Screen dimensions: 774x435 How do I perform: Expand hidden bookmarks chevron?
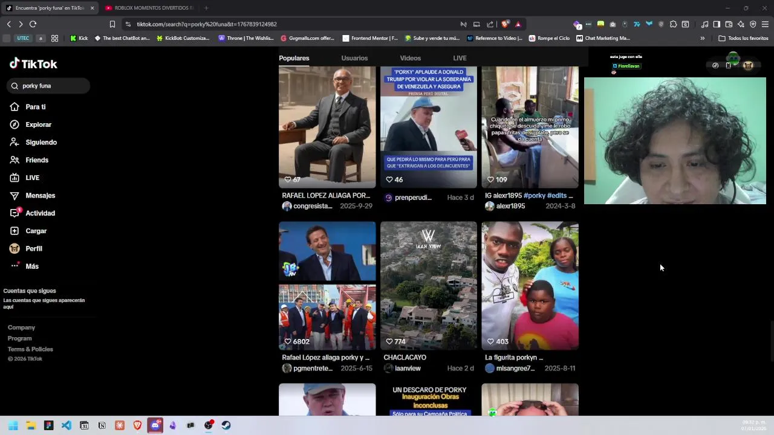tap(702, 38)
